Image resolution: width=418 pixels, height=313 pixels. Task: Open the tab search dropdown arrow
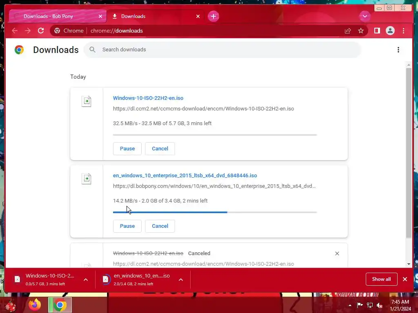(365, 16)
